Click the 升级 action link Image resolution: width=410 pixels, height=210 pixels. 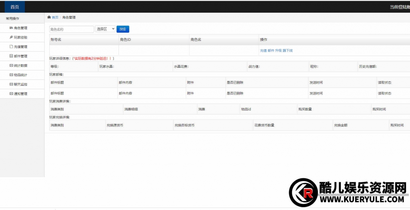[x=278, y=50]
